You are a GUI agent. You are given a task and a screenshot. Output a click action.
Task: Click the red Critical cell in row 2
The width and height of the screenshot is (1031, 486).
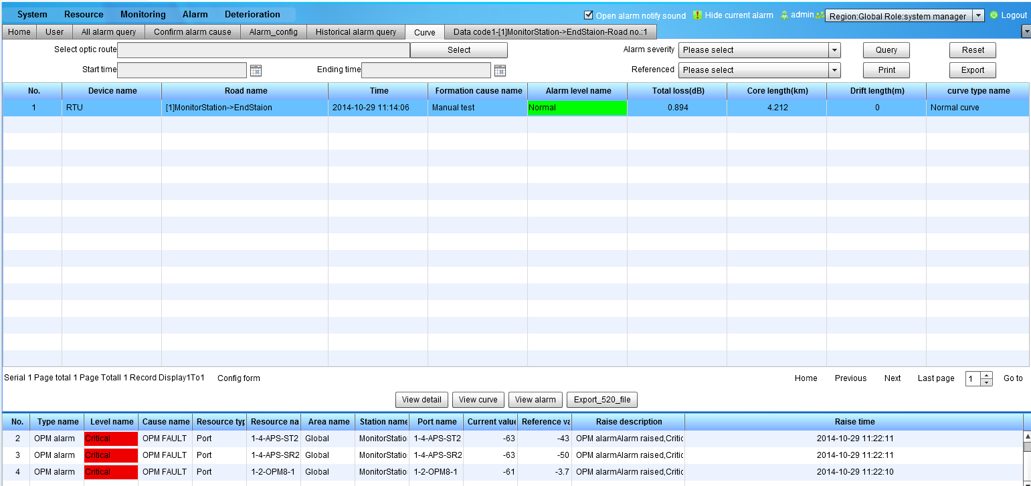(x=111, y=439)
